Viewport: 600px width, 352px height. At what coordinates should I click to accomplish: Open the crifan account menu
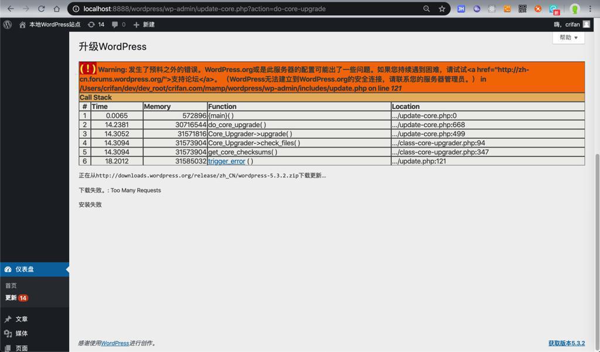[x=572, y=25]
